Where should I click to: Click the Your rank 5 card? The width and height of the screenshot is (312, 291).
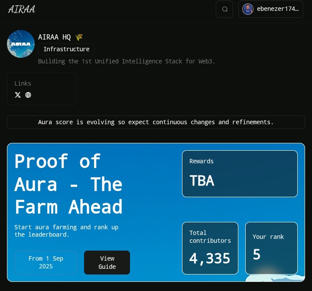[271, 248]
